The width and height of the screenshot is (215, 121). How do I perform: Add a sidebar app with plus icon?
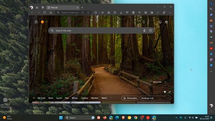tap(211, 71)
